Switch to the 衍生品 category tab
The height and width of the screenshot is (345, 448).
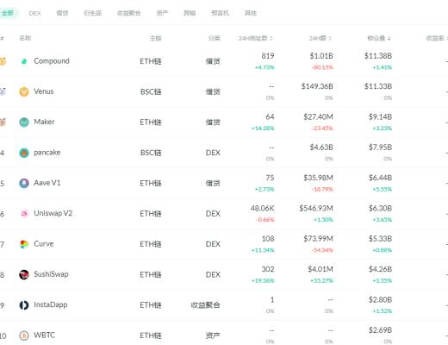(x=93, y=13)
